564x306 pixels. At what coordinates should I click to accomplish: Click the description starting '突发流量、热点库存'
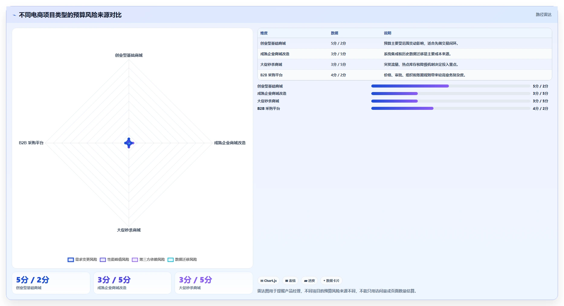[x=422, y=65]
